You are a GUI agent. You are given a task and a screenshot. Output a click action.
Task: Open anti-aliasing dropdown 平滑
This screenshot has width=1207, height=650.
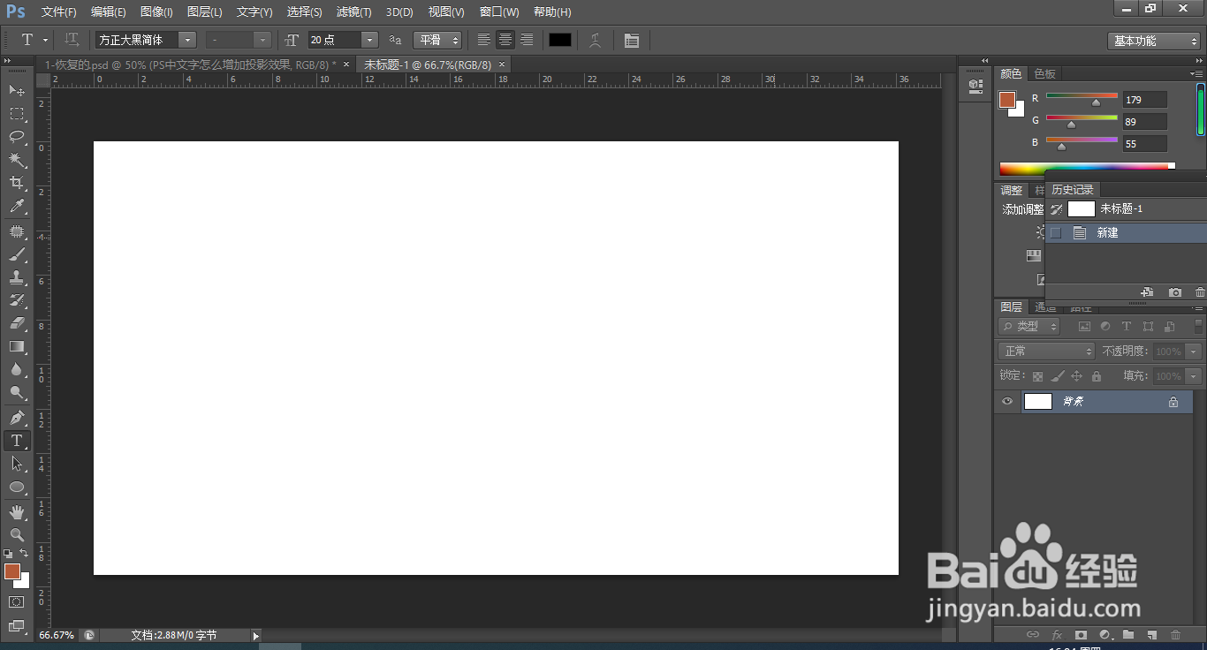[x=437, y=40]
